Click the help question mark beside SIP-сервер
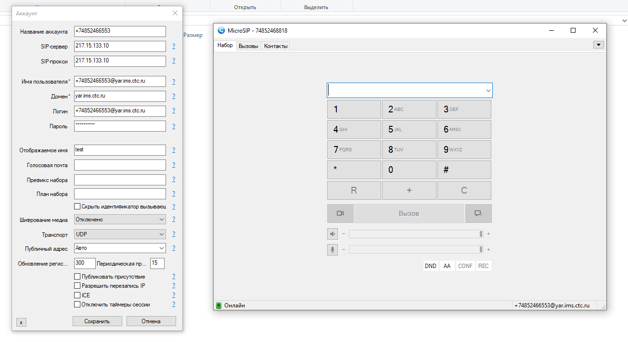The height and width of the screenshot is (342, 628). (x=173, y=47)
